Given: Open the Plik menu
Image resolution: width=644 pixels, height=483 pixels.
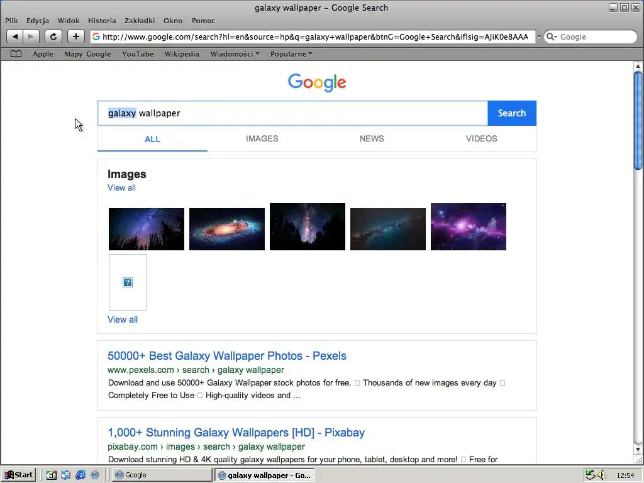Looking at the screenshot, I should coord(11,21).
